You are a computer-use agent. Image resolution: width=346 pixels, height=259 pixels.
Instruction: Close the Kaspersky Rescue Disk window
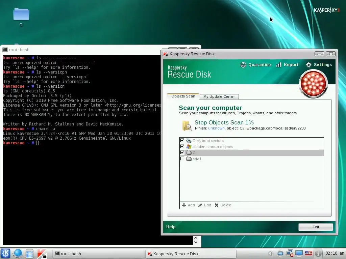point(331,54)
